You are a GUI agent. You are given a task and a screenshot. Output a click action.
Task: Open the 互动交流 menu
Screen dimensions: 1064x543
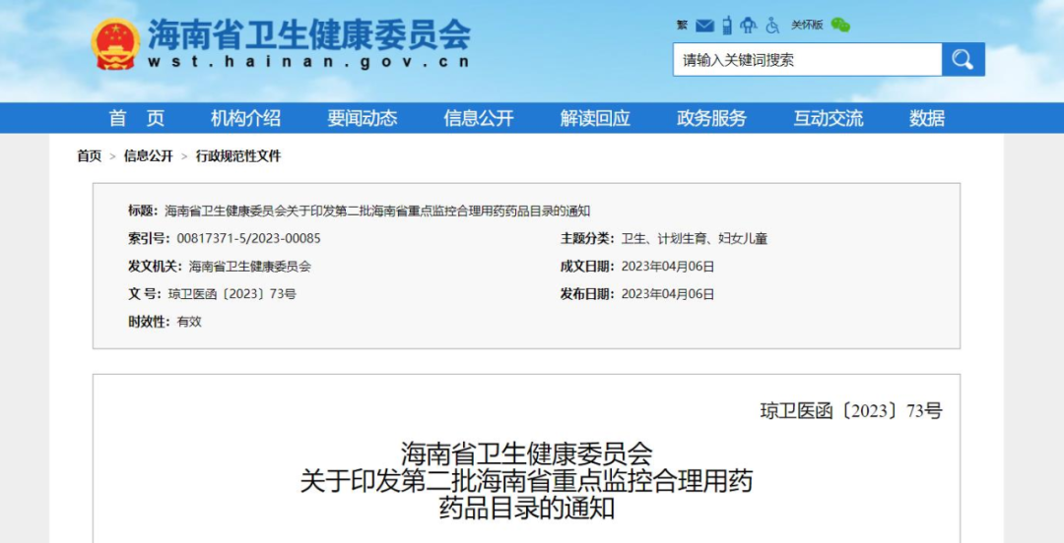[x=829, y=119]
